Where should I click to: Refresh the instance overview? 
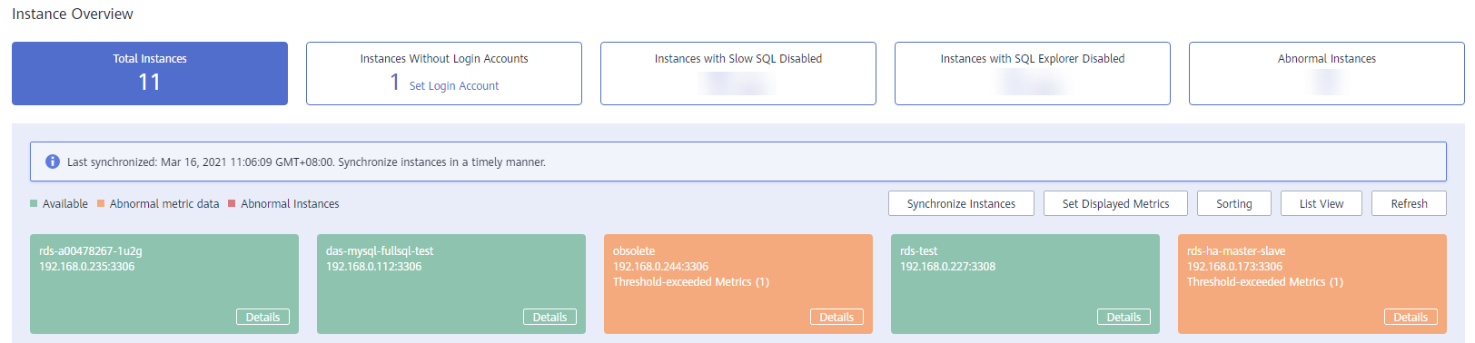pyautogui.click(x=1409, y=203)
